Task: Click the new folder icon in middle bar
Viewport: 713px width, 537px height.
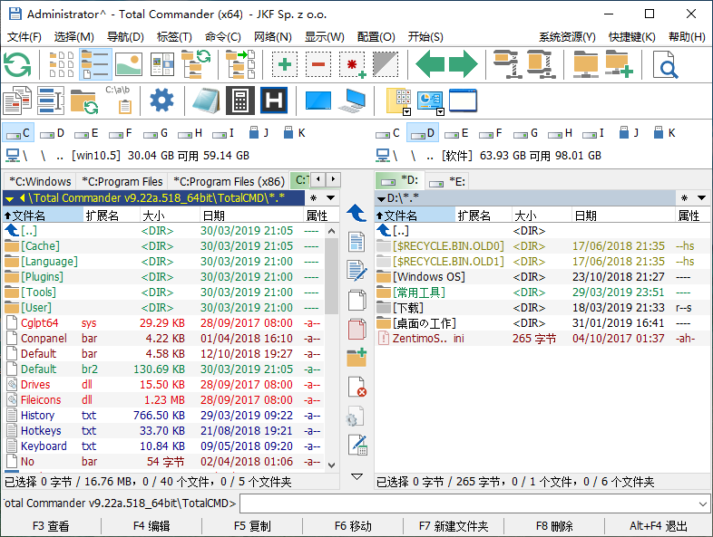Action: [x=356, y=357]
